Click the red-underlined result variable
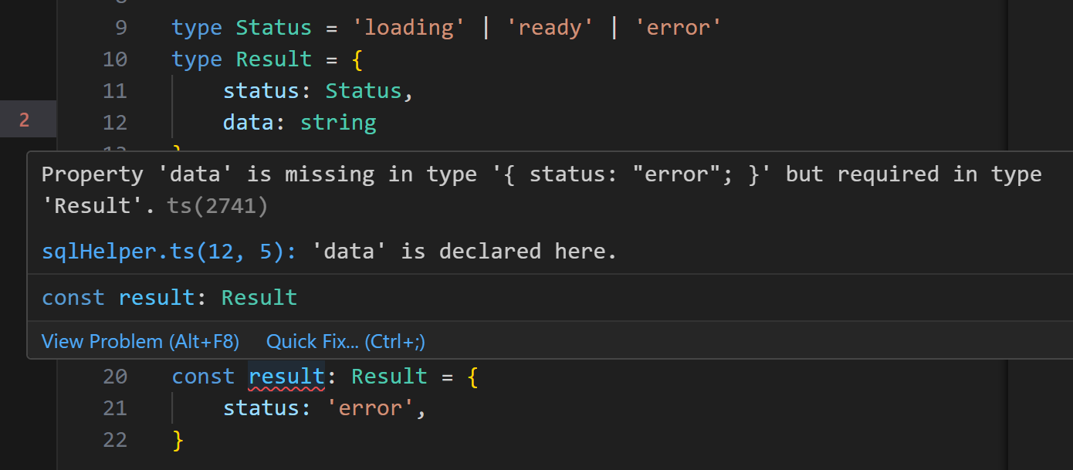Image resolution: width=1073 pixels, height=470 pixels. (286, 377)
